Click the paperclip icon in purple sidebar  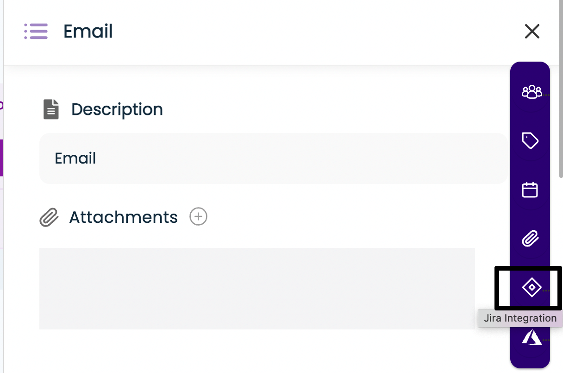(x=530, y=239)
